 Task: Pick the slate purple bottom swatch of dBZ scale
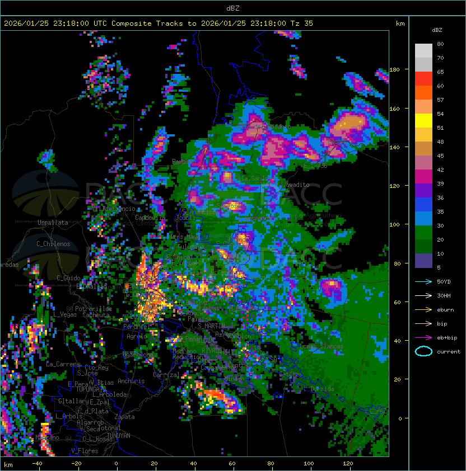pyautogui.click(x=423, y=261)
